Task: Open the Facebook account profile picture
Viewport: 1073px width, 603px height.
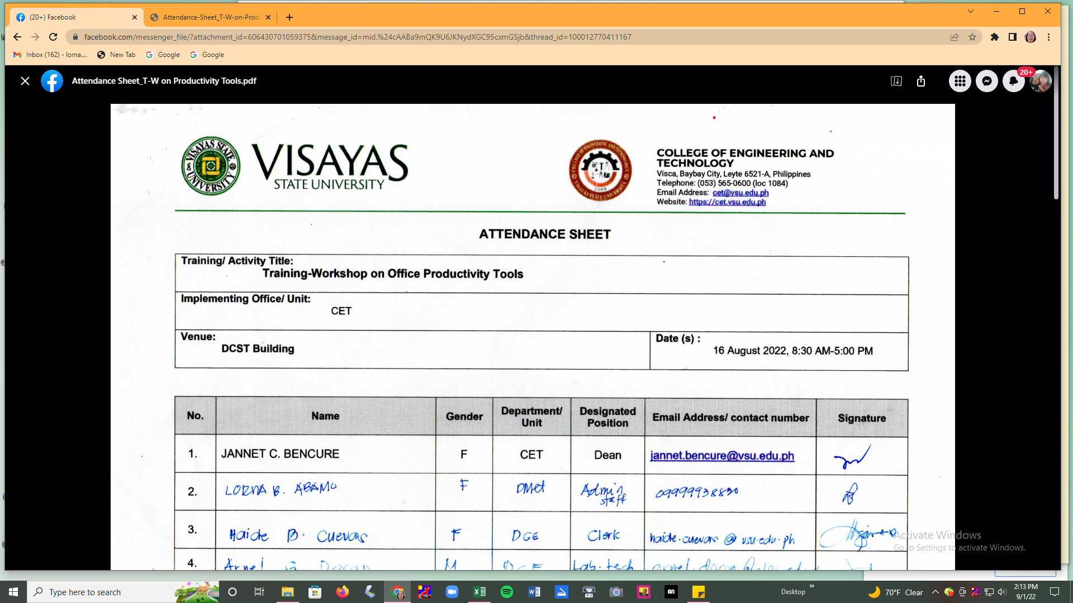Action: pyautogui.click(x=1041, y=82)
